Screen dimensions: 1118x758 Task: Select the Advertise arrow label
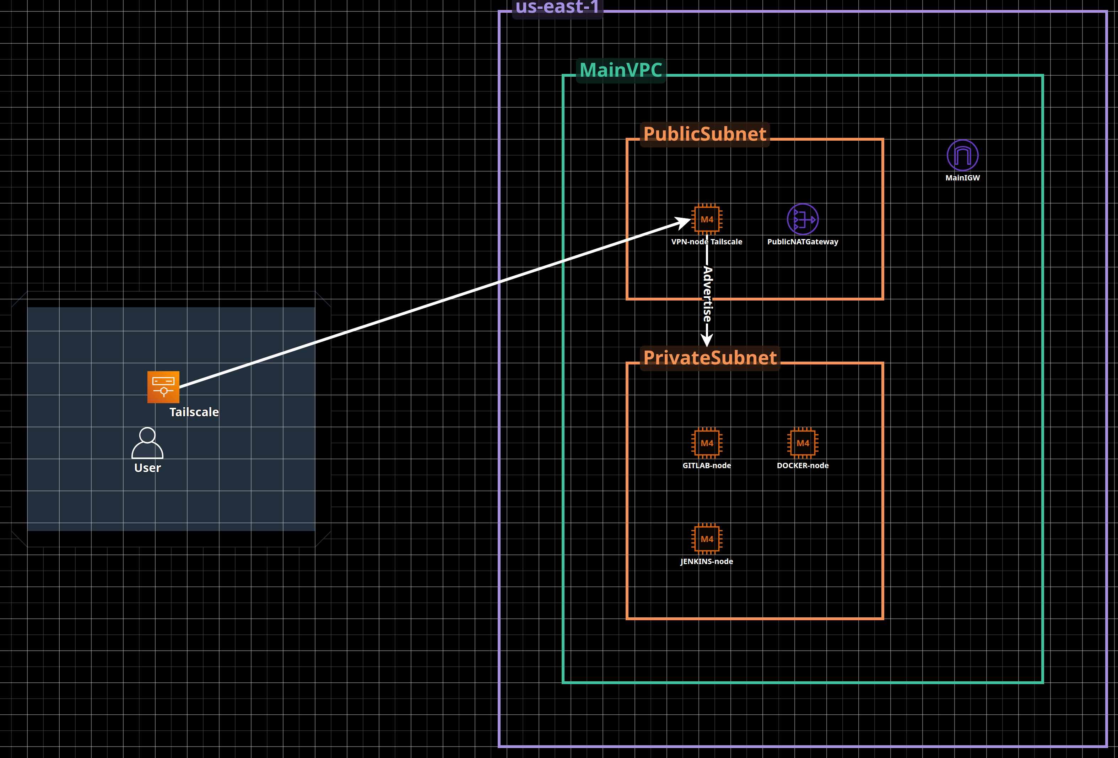coord(707,294)
